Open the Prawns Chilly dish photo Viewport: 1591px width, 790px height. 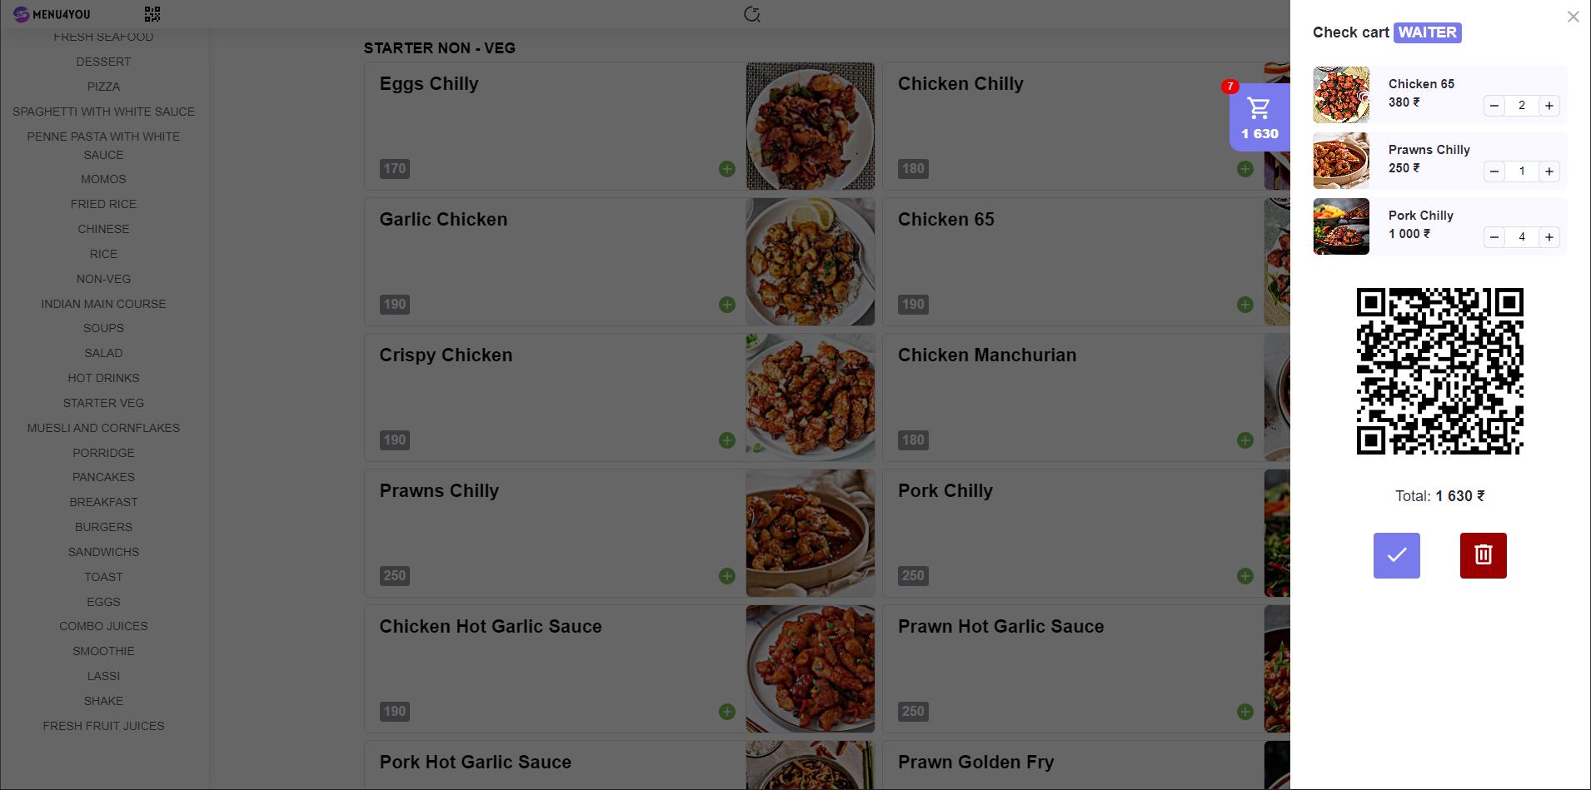810,533
